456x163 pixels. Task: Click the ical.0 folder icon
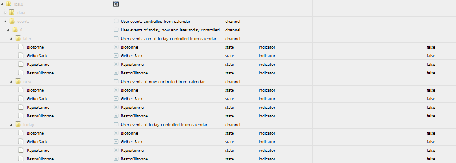click(x=9, y=4)
